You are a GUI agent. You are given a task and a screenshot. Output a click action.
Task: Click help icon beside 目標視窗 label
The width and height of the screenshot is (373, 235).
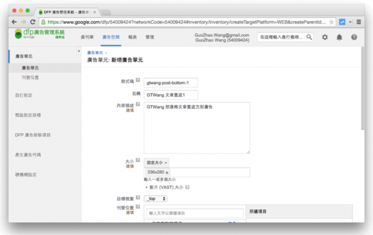point(138,197)
